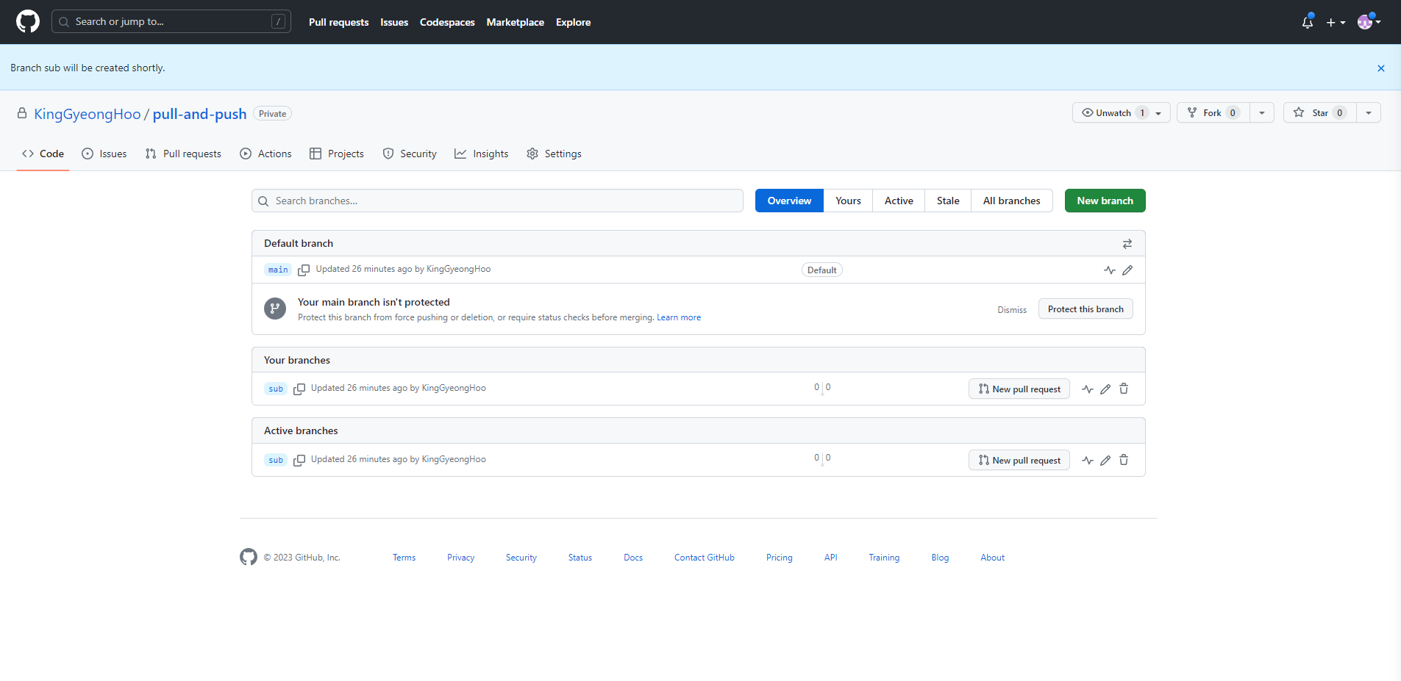
Task: Focus the Search or jump to field
Action: (x=171, y=21)
